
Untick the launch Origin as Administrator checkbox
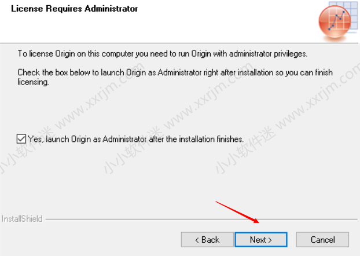pos(21,139)
